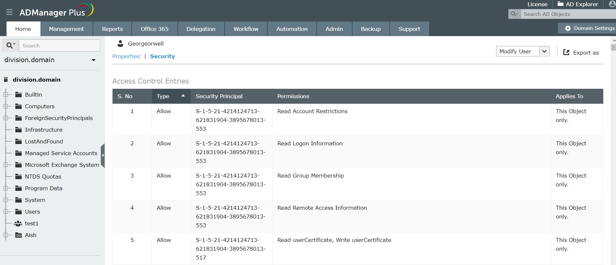Screen dimensions: 616x265
Task: Select the Microsoft Exchange System folder icon
Action: (x=19, y=165)
